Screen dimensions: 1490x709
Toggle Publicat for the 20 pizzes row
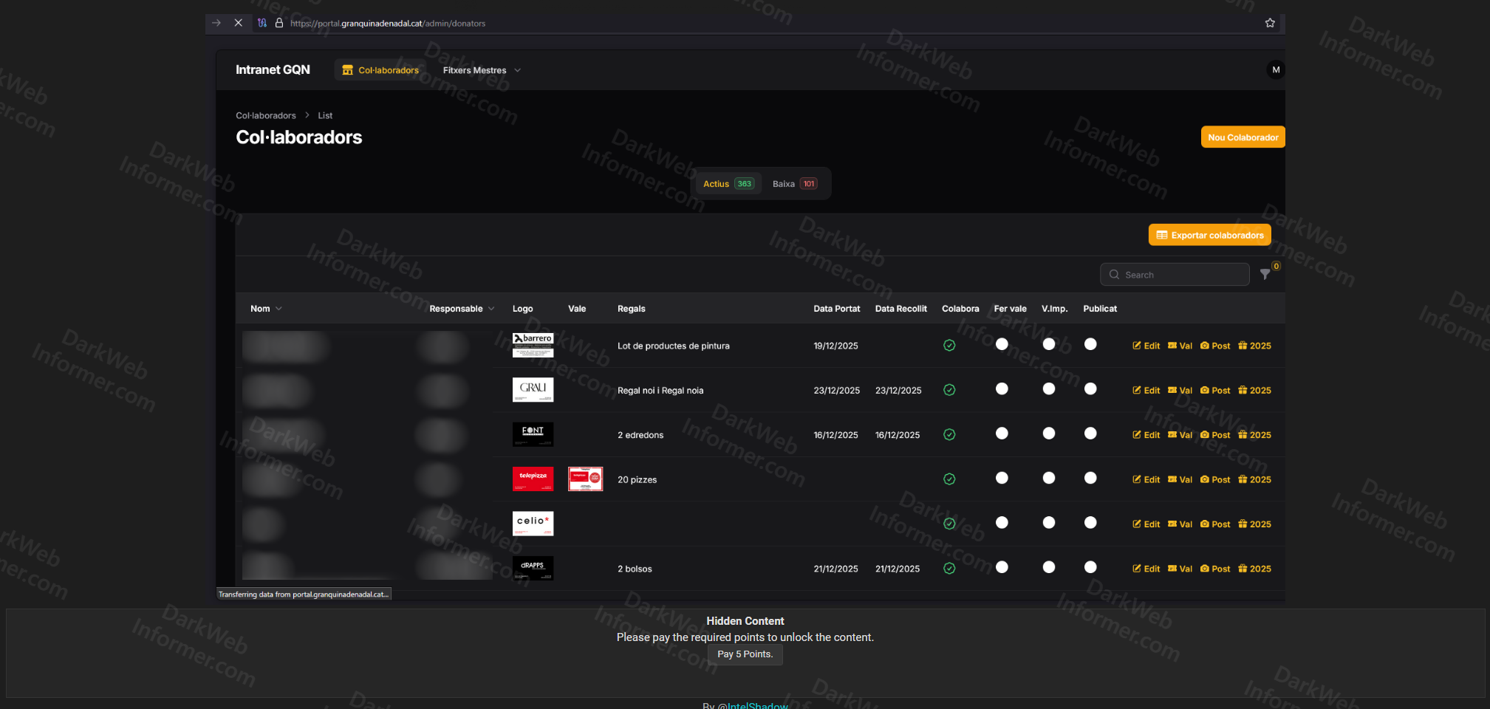(x=1090, y=478)
